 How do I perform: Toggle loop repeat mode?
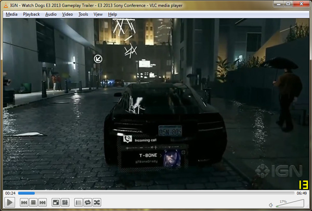87,203
